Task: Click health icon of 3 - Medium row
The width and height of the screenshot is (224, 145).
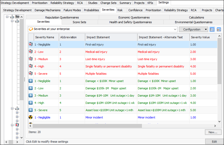Action: [31, 59]
